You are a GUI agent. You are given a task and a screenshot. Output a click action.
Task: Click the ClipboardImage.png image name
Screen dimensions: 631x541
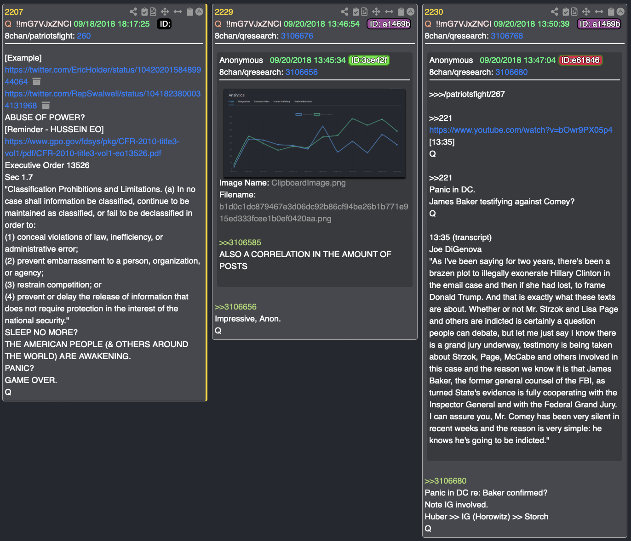click(309, 183)
